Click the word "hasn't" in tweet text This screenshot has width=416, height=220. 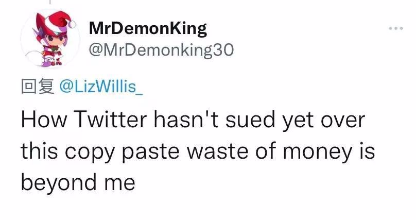click(186, 120)
